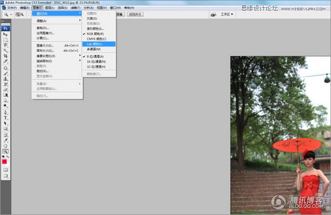Select the Move tool in the toolbox
The height and width of the screenshot is (215, 331).
[6, 35]
